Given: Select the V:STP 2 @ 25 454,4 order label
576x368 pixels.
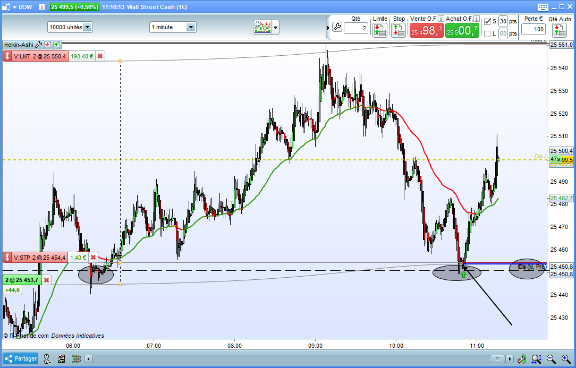Looking at the screenshot, I should pos(40,258).
